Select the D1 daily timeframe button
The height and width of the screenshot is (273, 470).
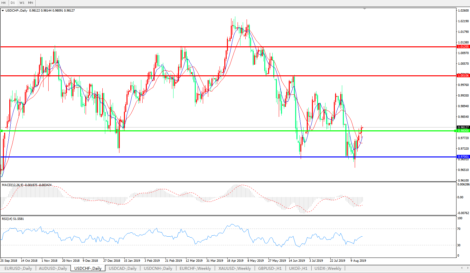[x=13, y=3]
